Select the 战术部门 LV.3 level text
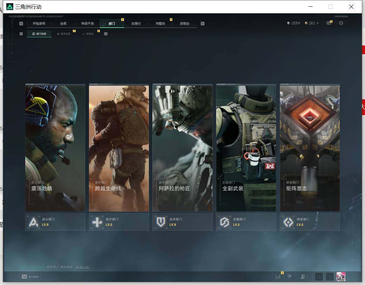365x285 pixels. click(x=173, y=225)
